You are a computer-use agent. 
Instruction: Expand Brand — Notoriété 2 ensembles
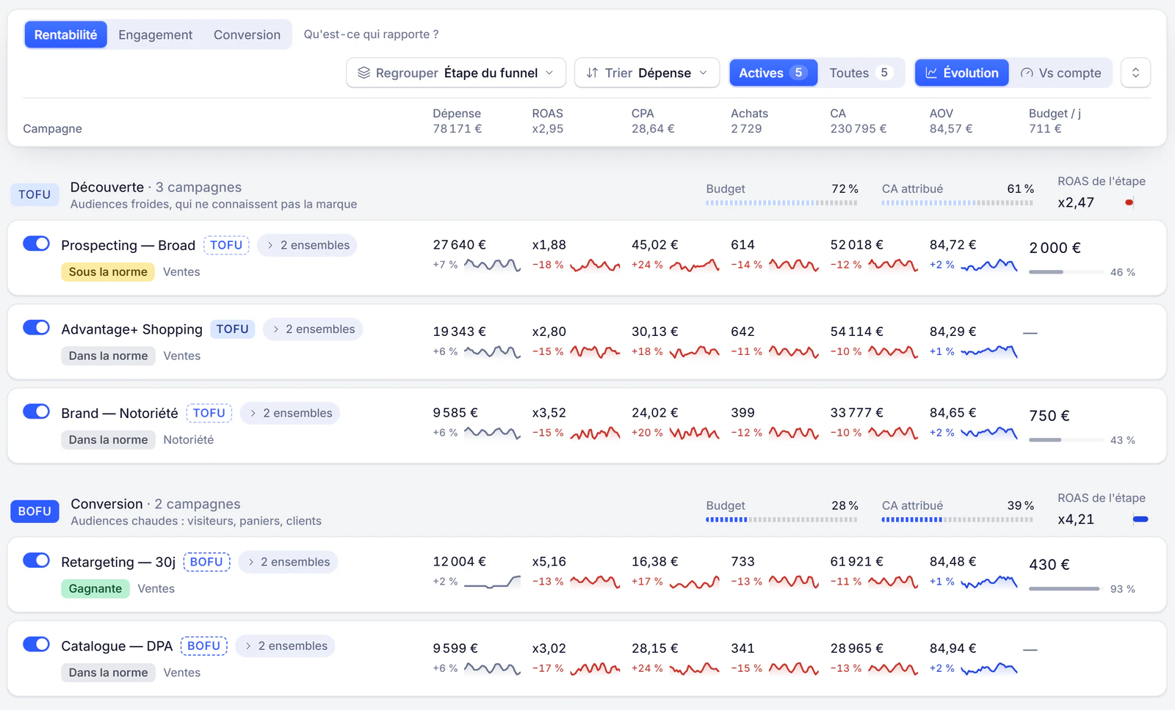pos(290,413)
